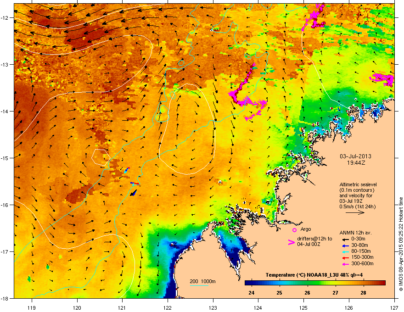
Task: Click the IMOS copyright timestamp text
Action: tap(401, 244)
